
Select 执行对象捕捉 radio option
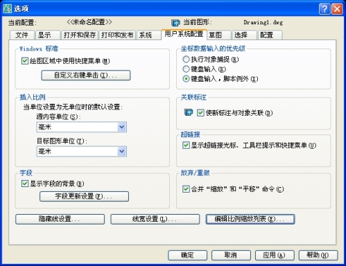186,60
